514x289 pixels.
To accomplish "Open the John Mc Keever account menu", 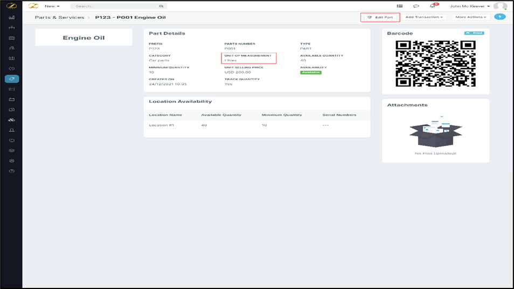I will [470, 6].
